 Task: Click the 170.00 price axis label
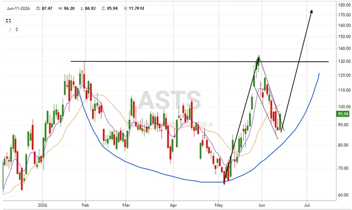pyautogui.click(x=344, y=15)
